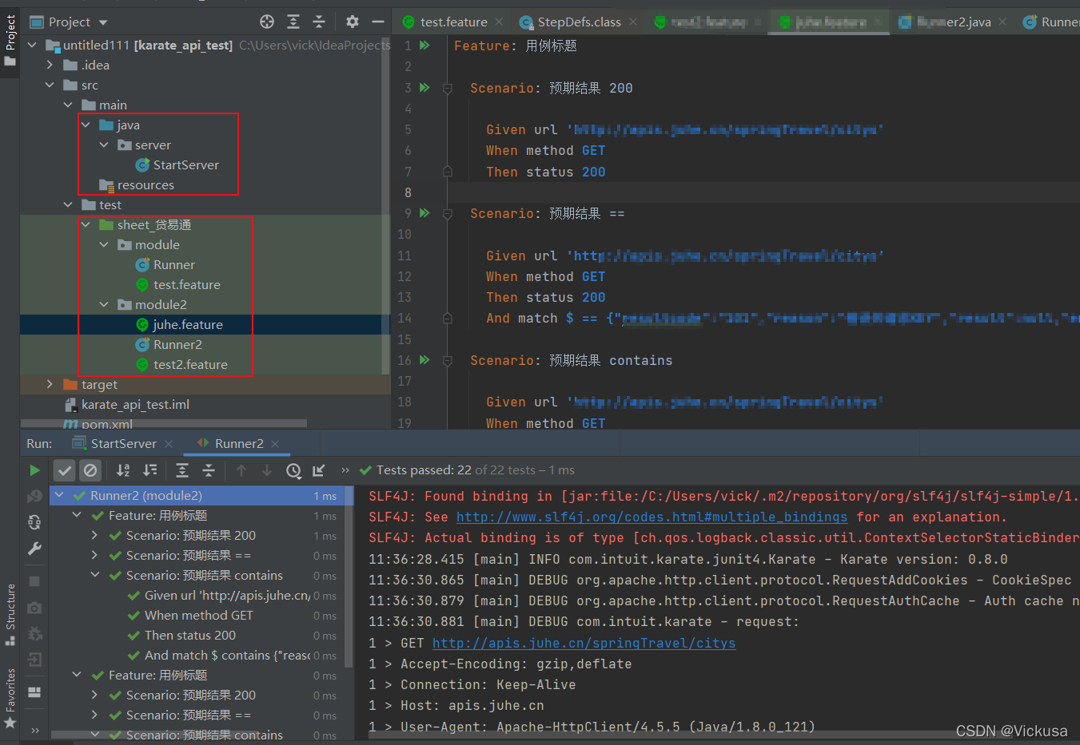Collapse Runner2 (module2) test root
This screenshot has width=1080, height=745.
[x=58, y=495]
